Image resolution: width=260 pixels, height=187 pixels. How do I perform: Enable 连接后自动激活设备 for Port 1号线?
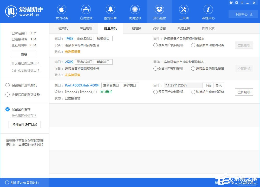[193, 45]
